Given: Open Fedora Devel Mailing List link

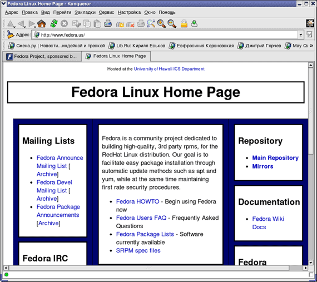Looking at the screenshot, I should coord(54,186).
